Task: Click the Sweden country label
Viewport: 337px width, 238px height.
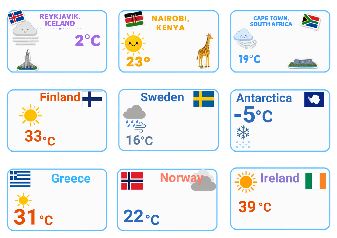Action: (x=162, y=97)
